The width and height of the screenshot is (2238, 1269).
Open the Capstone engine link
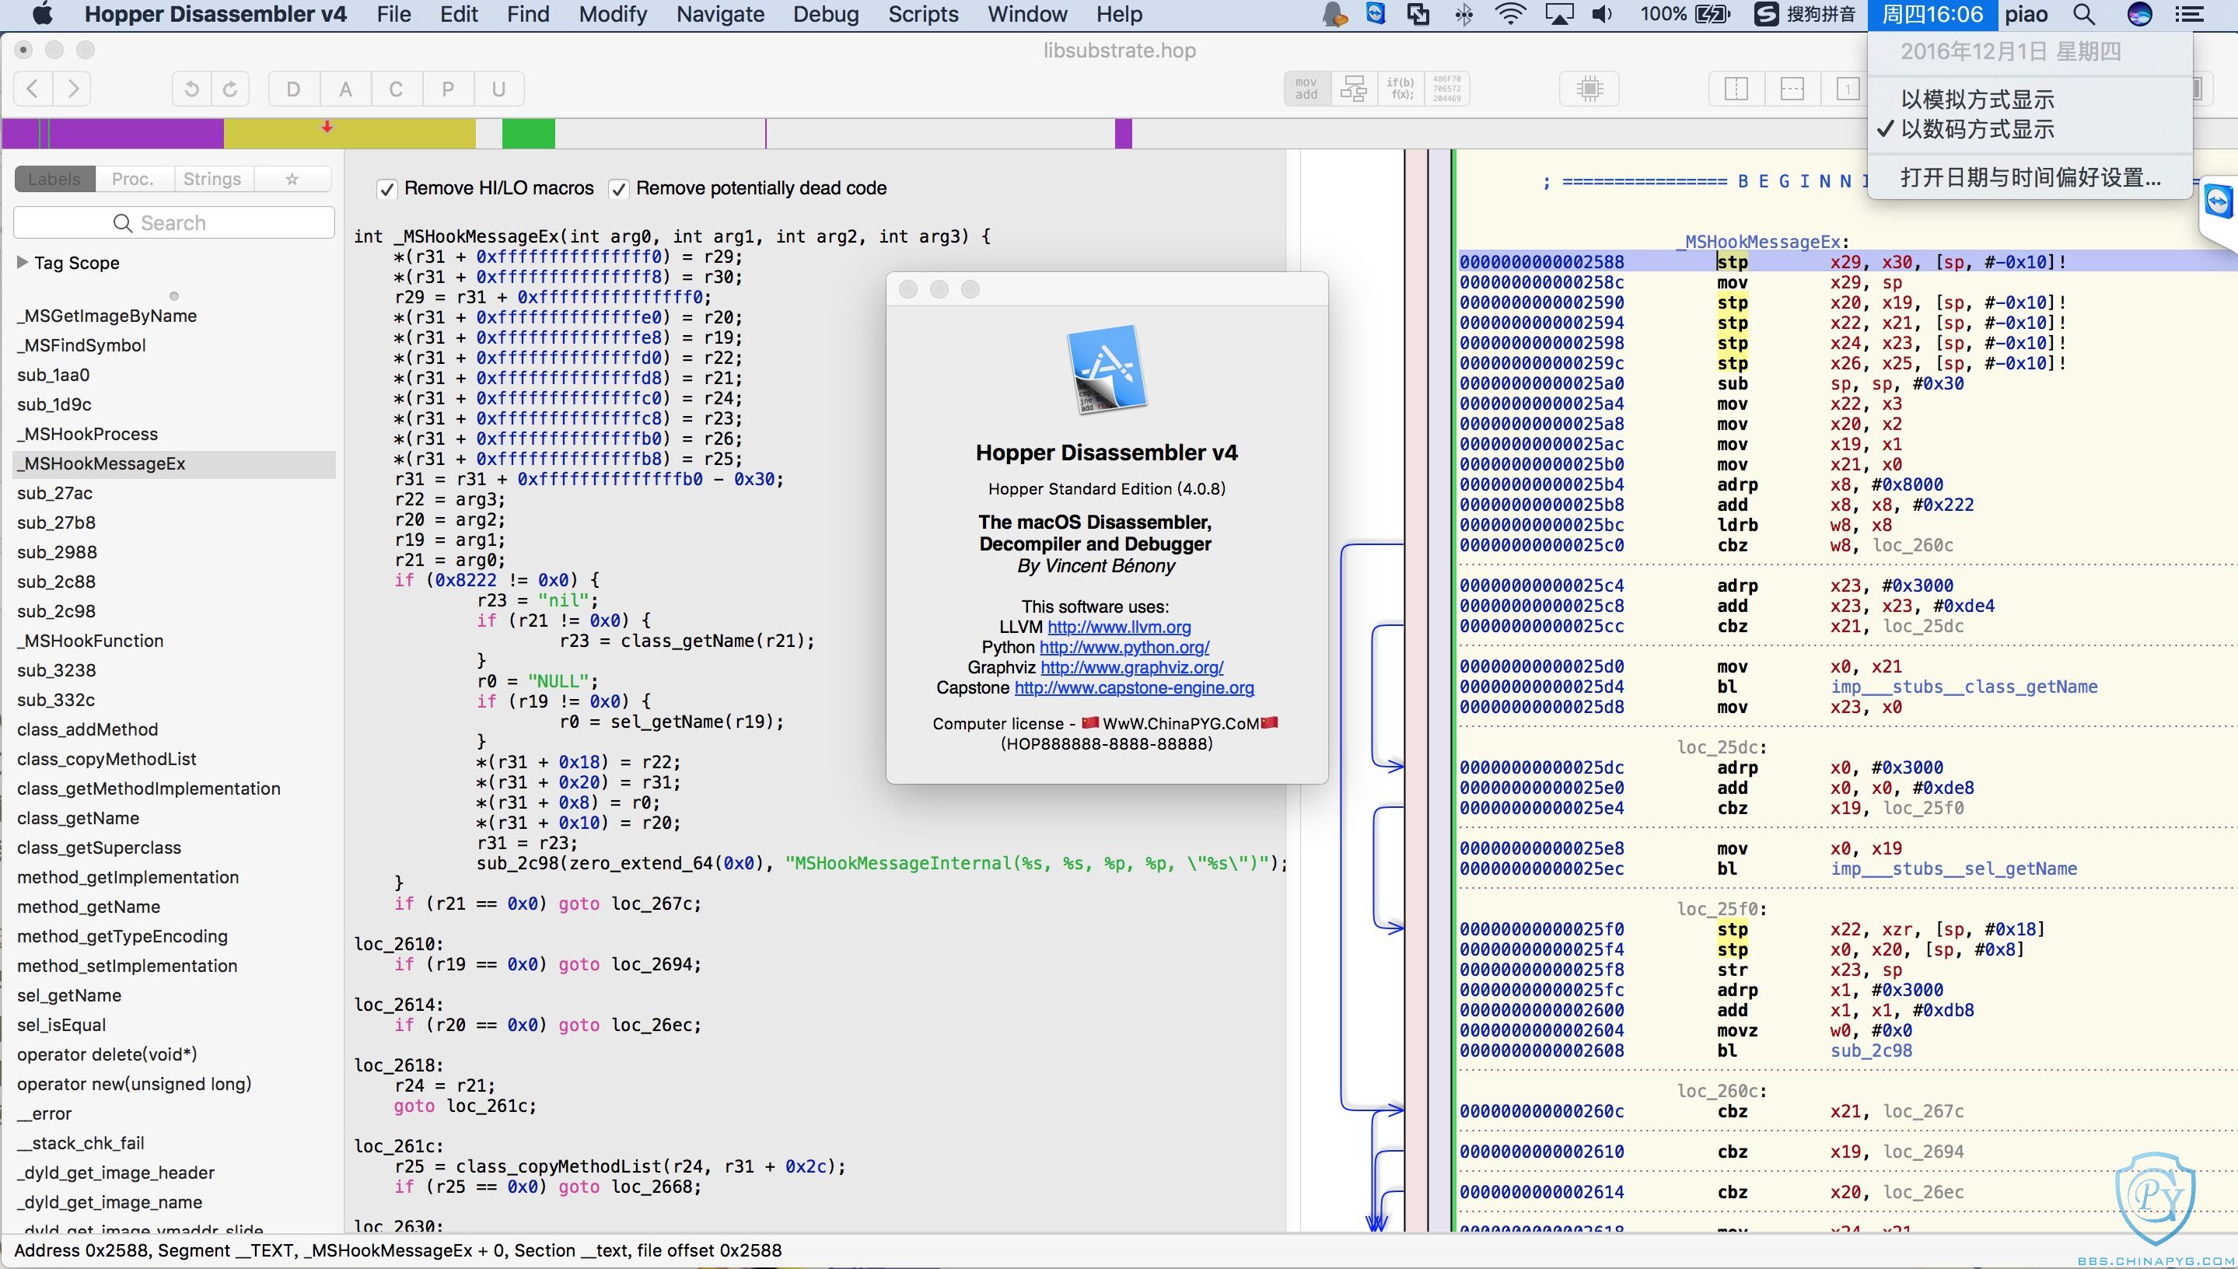(x=1134, y=687)
